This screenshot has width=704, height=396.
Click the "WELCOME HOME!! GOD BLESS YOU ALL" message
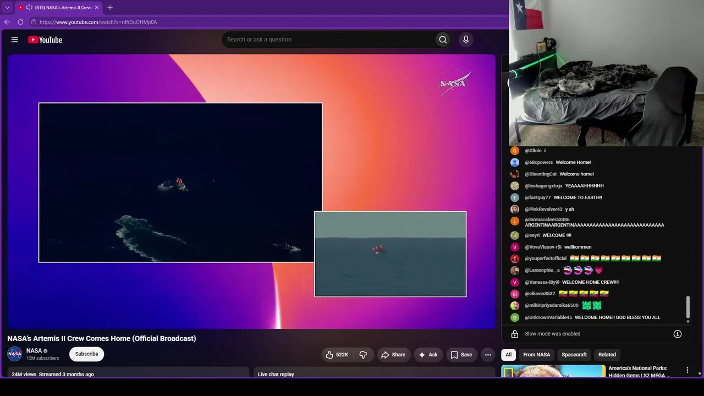pyautogui.click(x=618, y=317)
